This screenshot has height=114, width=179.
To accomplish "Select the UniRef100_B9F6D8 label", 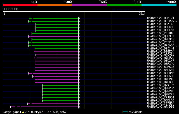I will coord(161,67).
